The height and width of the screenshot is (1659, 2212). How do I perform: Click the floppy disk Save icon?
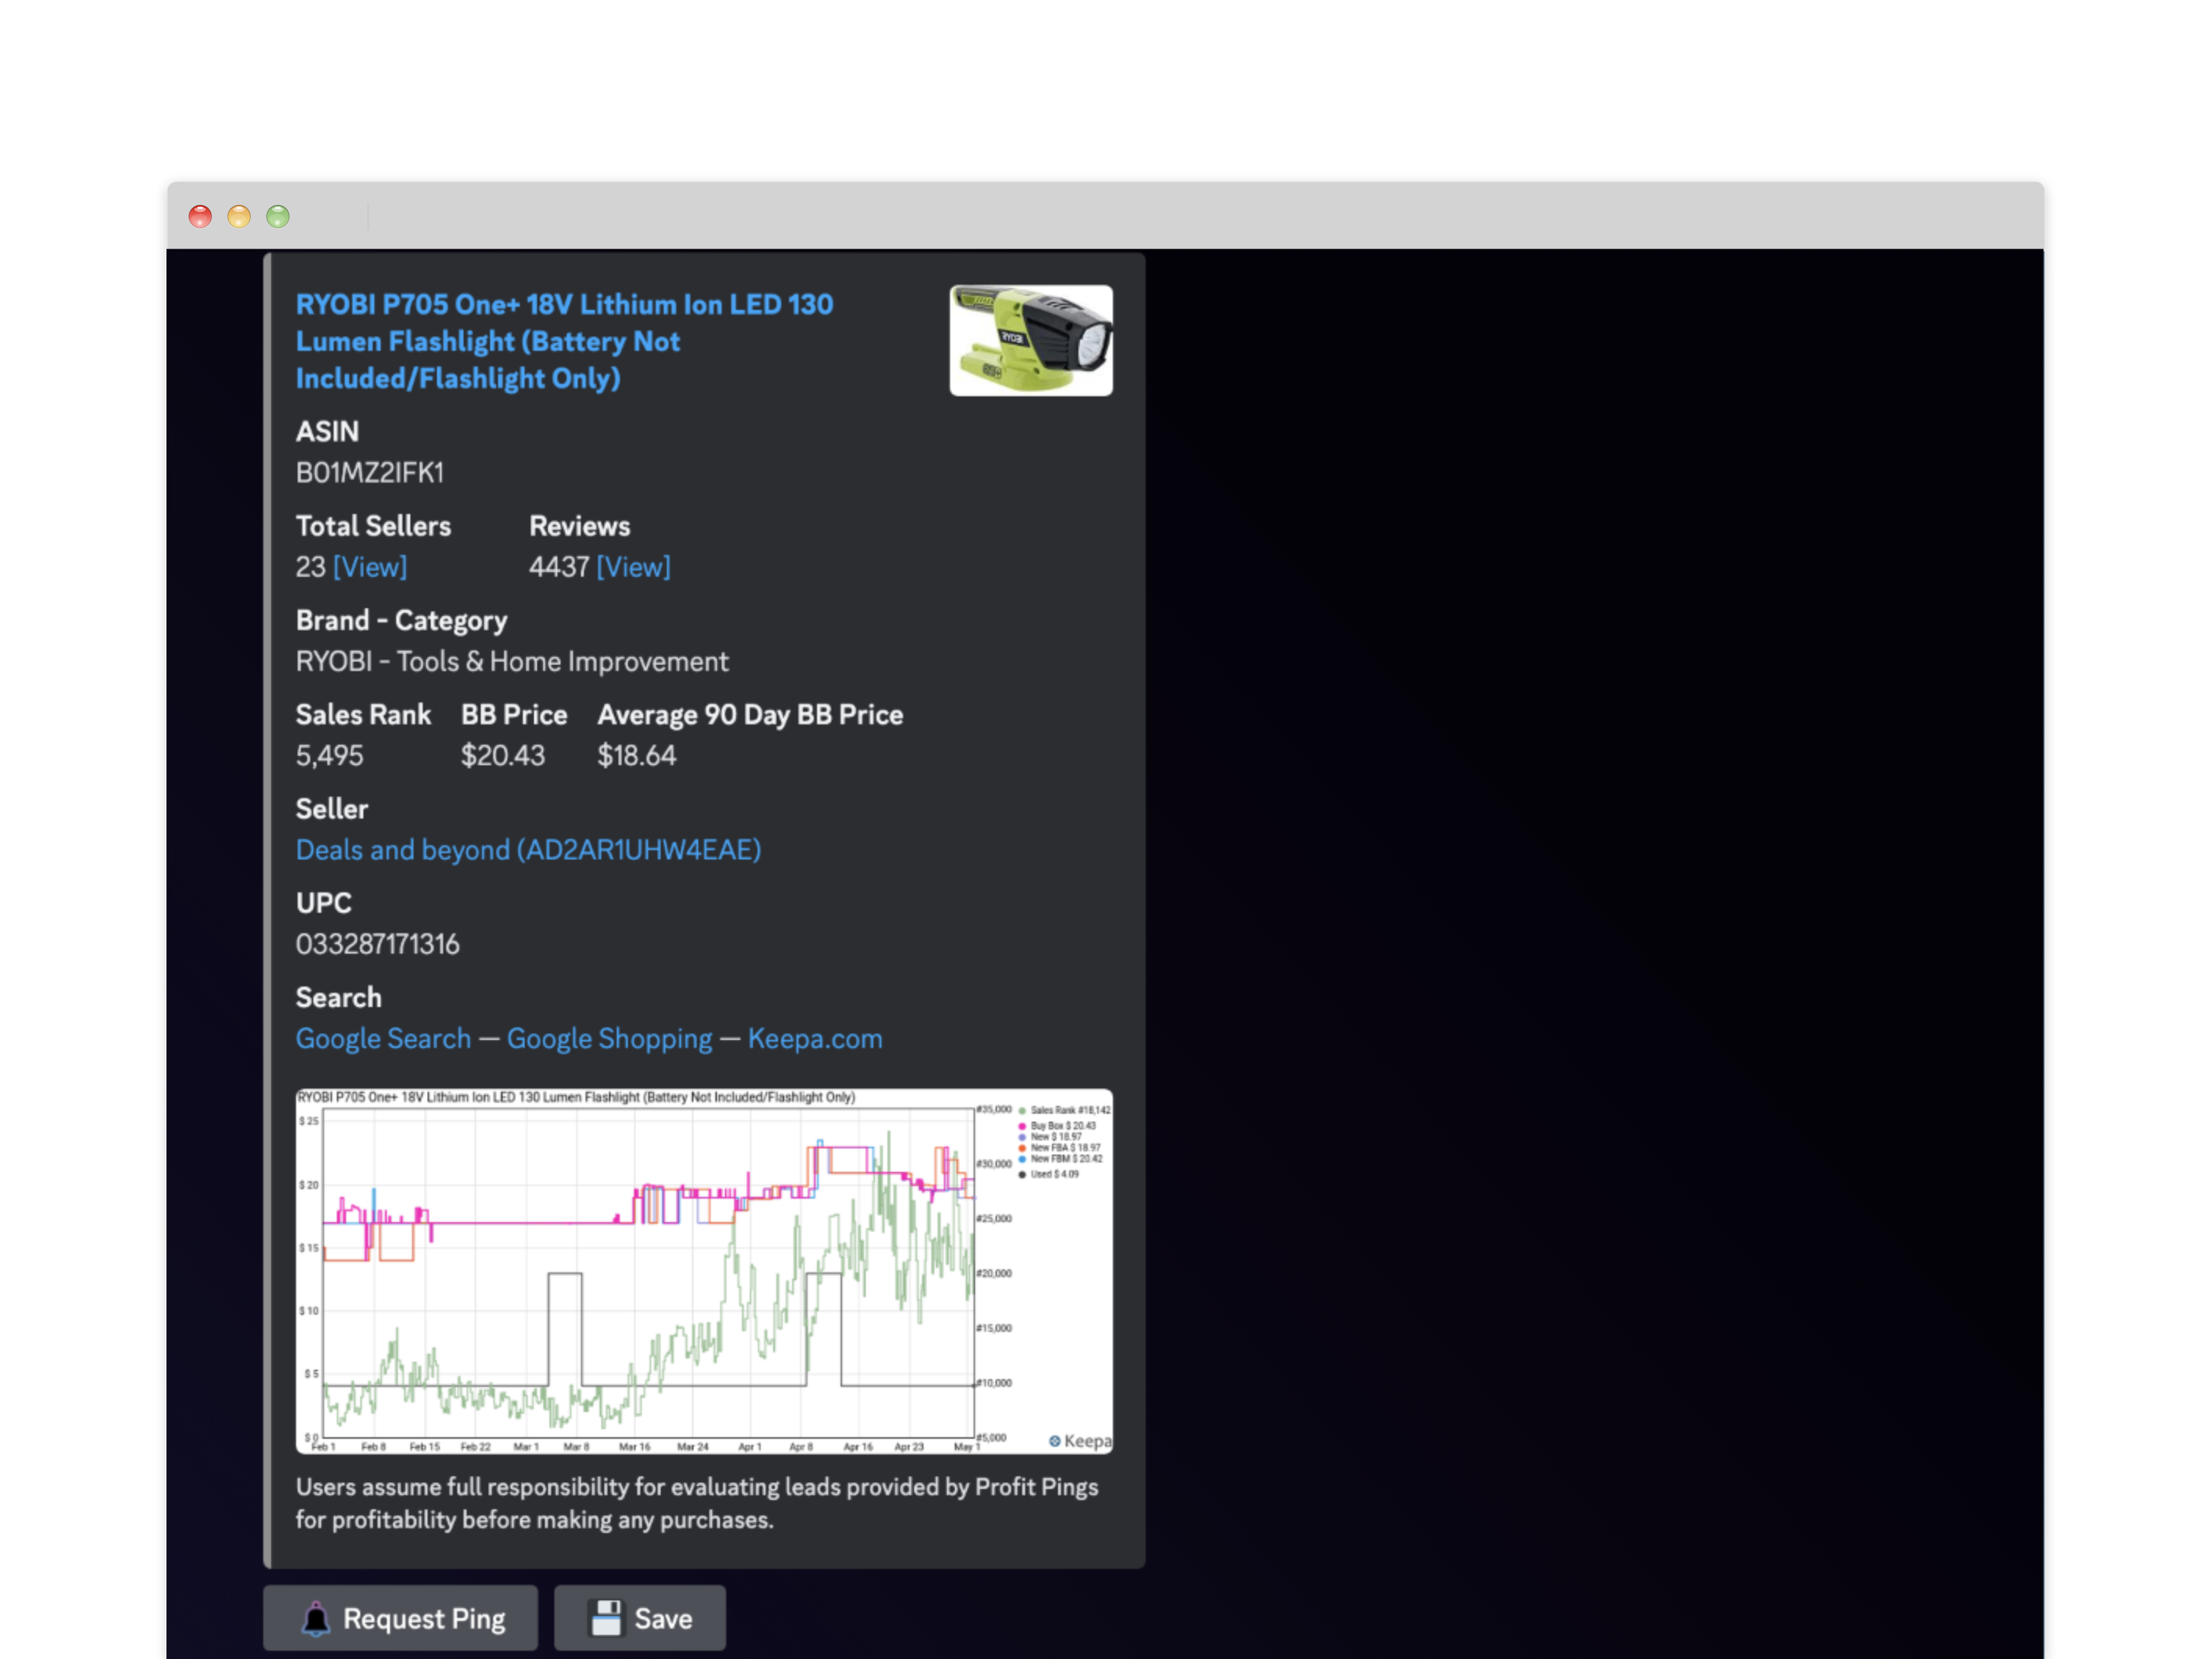(x=606, y=1618)
